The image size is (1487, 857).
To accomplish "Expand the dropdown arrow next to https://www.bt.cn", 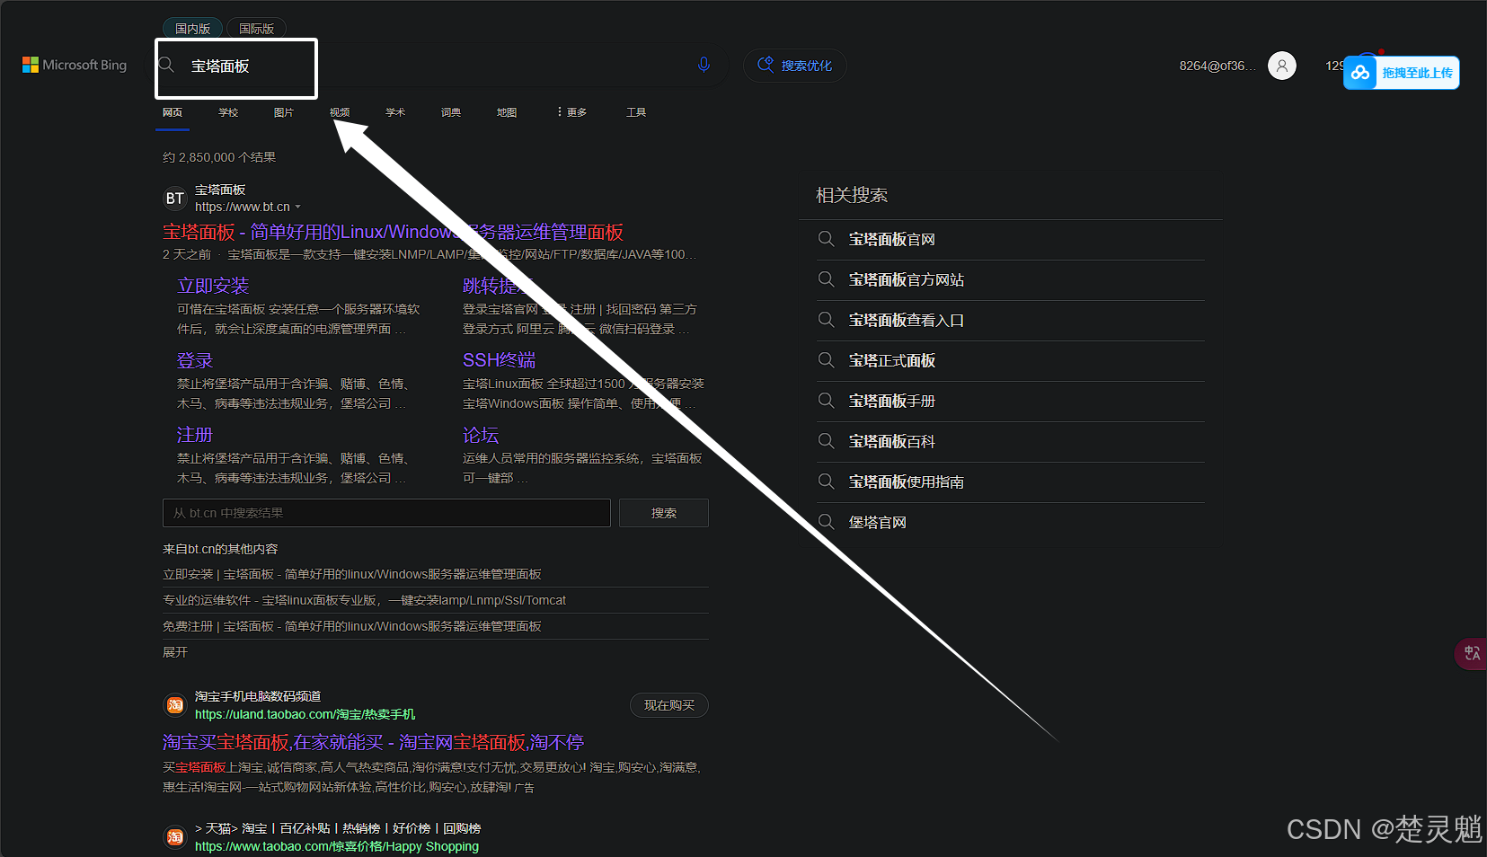I will [298, 208].
